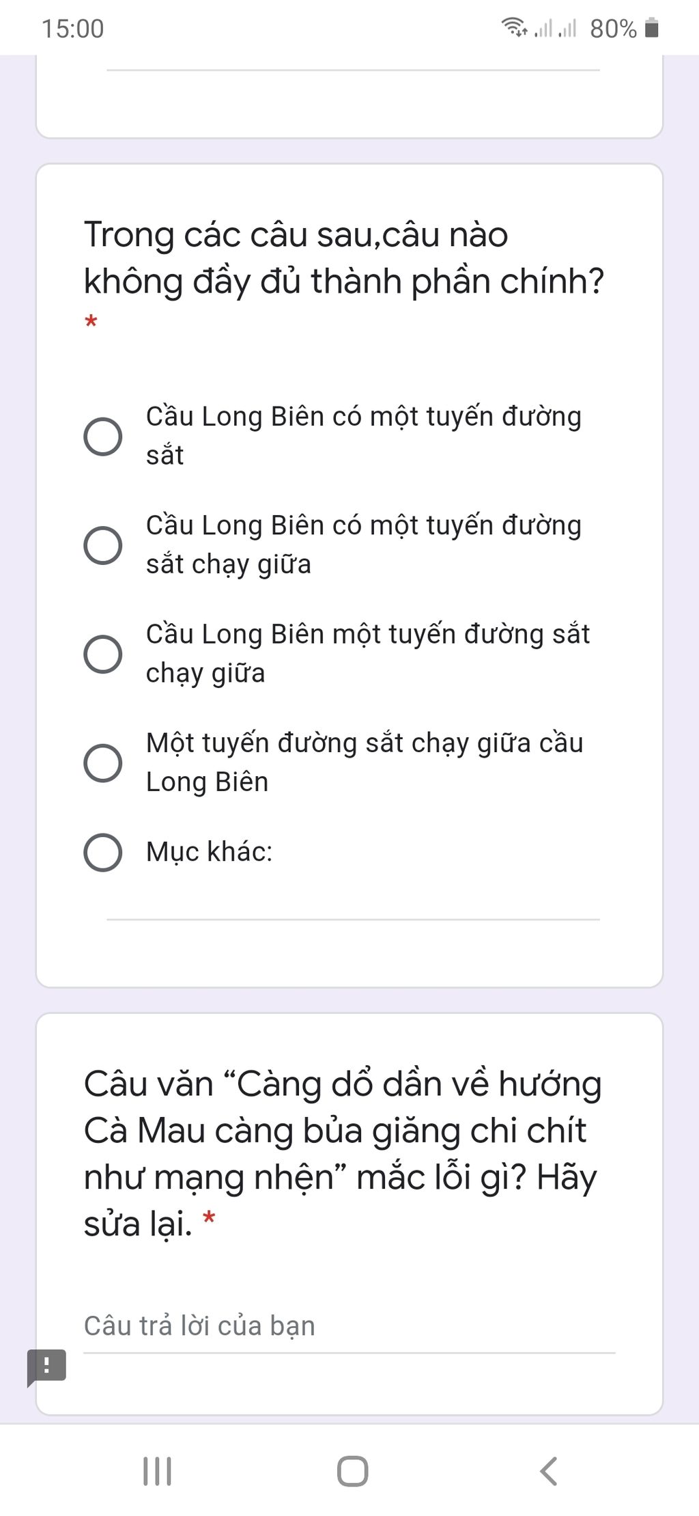
Task: Tap the Wi-Fi icon in status bar
Action: (514, 27)
